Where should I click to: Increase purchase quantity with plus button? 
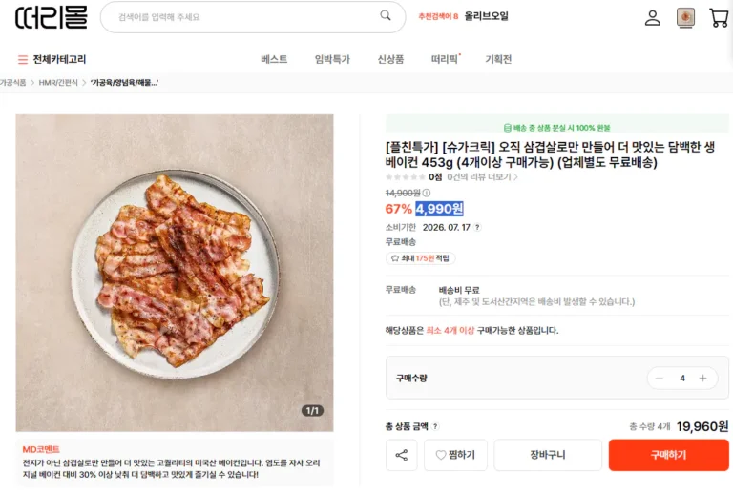tap(702, 379)
